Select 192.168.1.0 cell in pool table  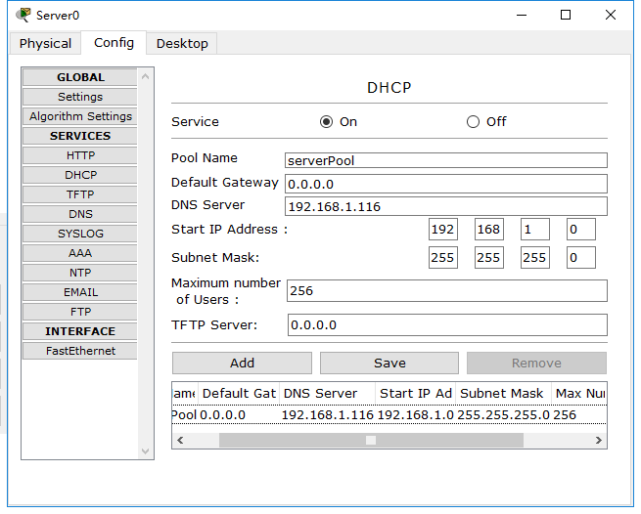[415, 414]
